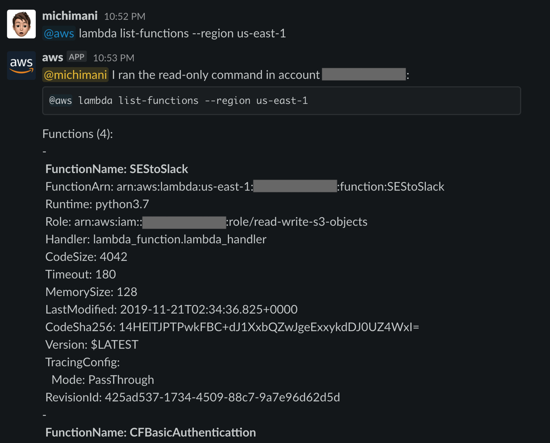Image resolution: width=550 pixels, height=443 pixels.
Task: Click the bold FunctionName SEStoSlack text
Action: (115, 169)
